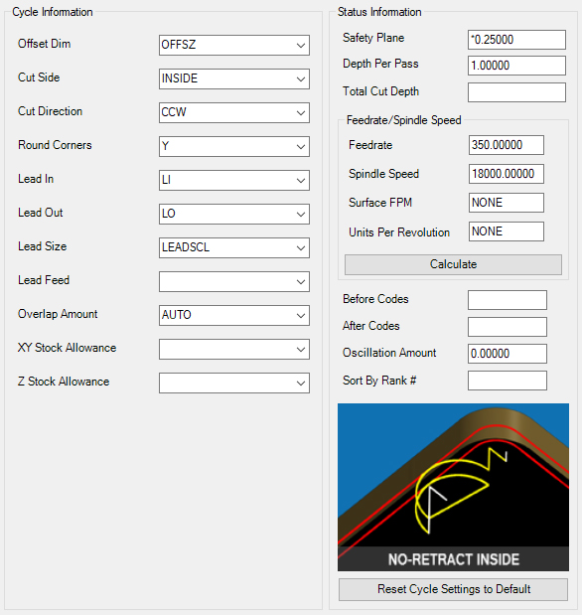The image size is (582, 615).
Task: Open the XY Stock Allowance dropdown
Action: tap(234, 349)
